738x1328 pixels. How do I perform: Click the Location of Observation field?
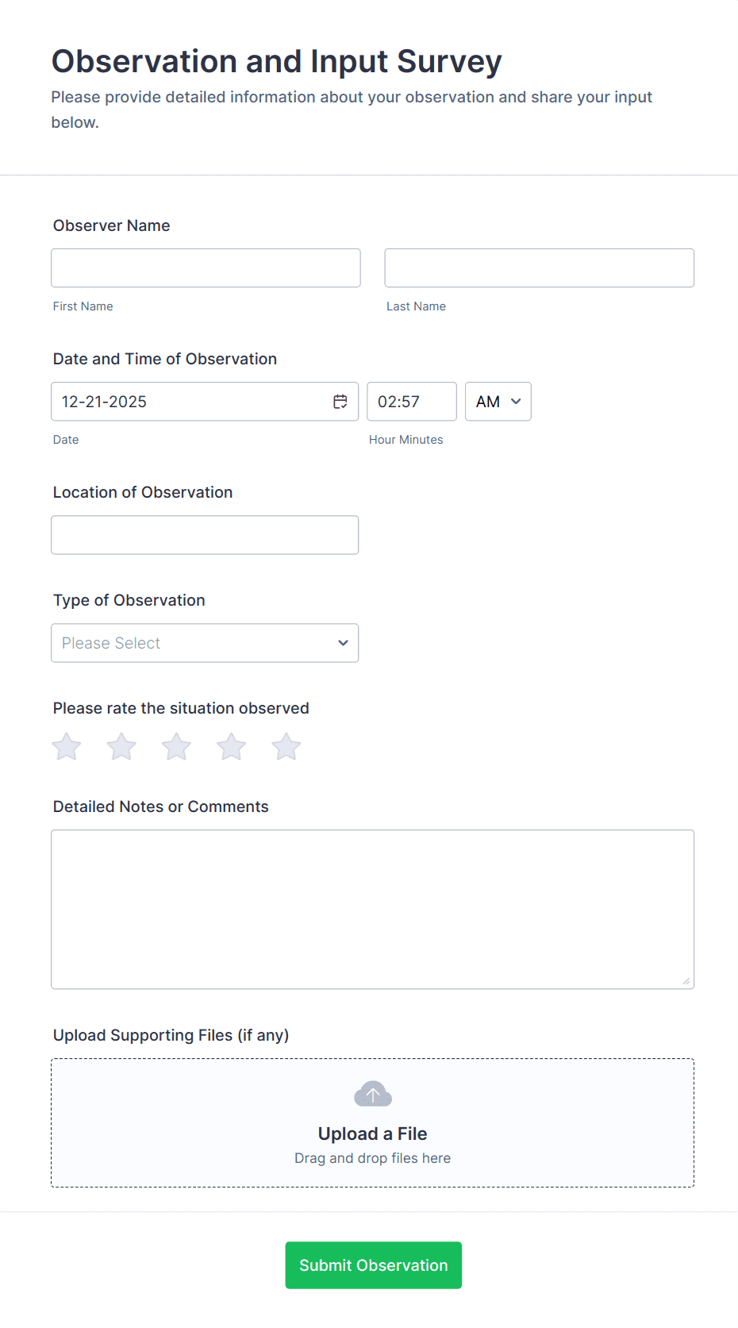[x=205, y=535]
